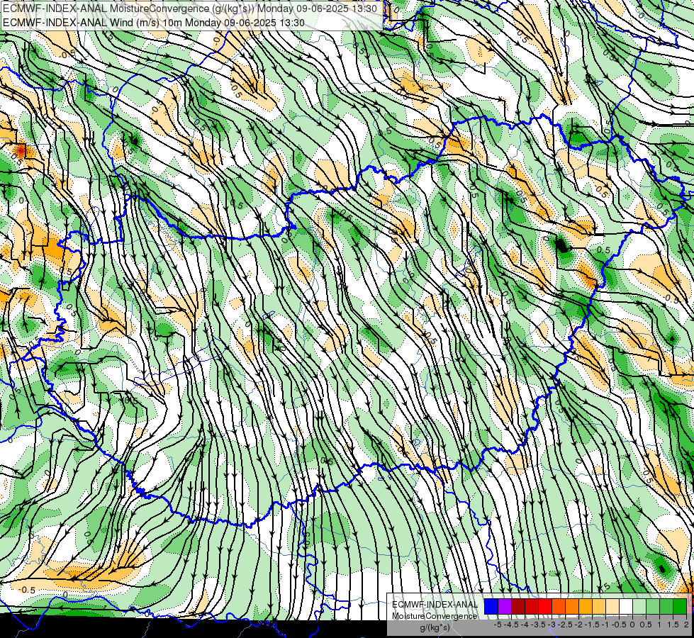
Task: Click the blue swatch in the legend
Action: tap(491, 607)
